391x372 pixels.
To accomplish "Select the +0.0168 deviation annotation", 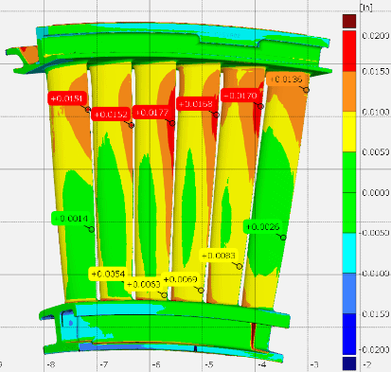I will tap(196, 104).
